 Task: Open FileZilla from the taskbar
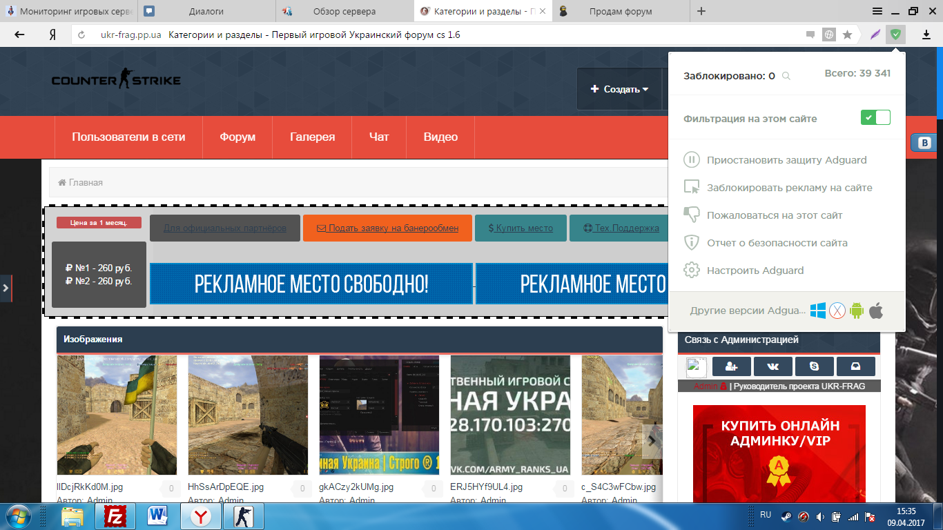coord(117,516)
